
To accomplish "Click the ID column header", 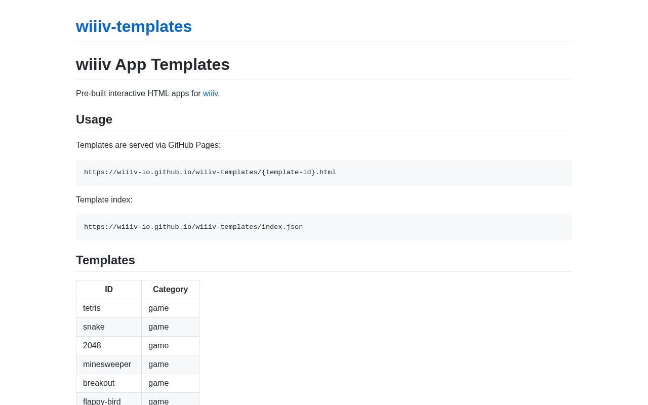I will (x=109, y=290).
